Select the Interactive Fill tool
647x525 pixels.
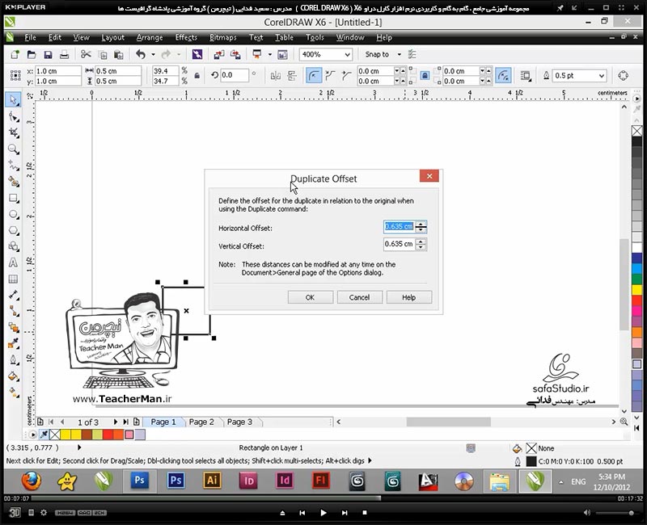point(13,392)
